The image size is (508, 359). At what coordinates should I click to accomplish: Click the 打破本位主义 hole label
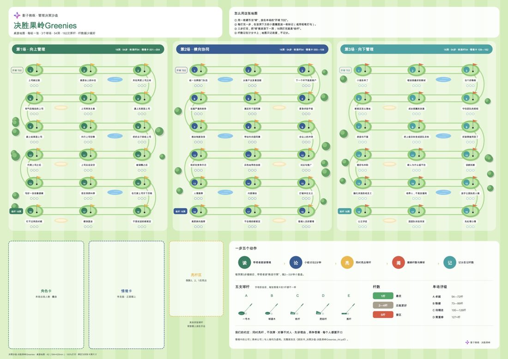[x=306, y=193]
